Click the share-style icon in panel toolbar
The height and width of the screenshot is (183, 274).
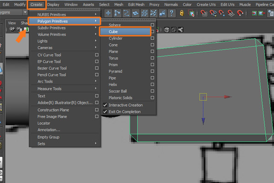coord(181,30)
